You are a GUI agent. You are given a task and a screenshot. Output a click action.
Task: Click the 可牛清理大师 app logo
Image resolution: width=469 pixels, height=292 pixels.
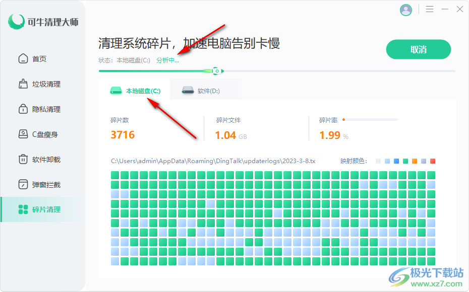[17, 22]
